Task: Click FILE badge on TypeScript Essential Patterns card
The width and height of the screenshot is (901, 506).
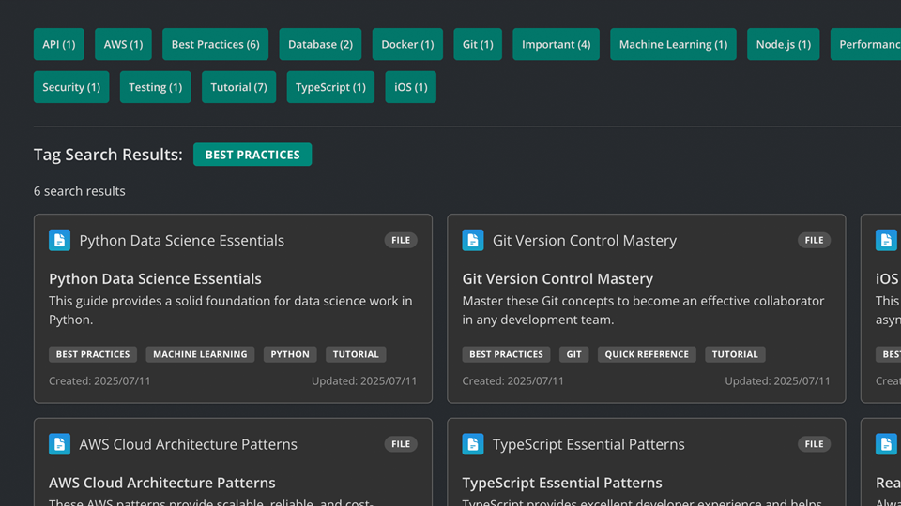Action: click(814, 444)
